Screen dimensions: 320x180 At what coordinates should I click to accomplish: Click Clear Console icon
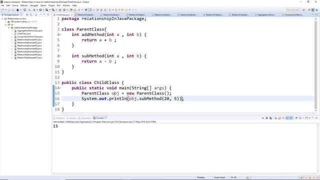275,118
